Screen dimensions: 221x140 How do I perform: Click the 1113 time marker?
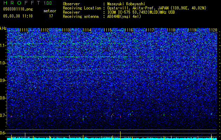coord(66,30)
